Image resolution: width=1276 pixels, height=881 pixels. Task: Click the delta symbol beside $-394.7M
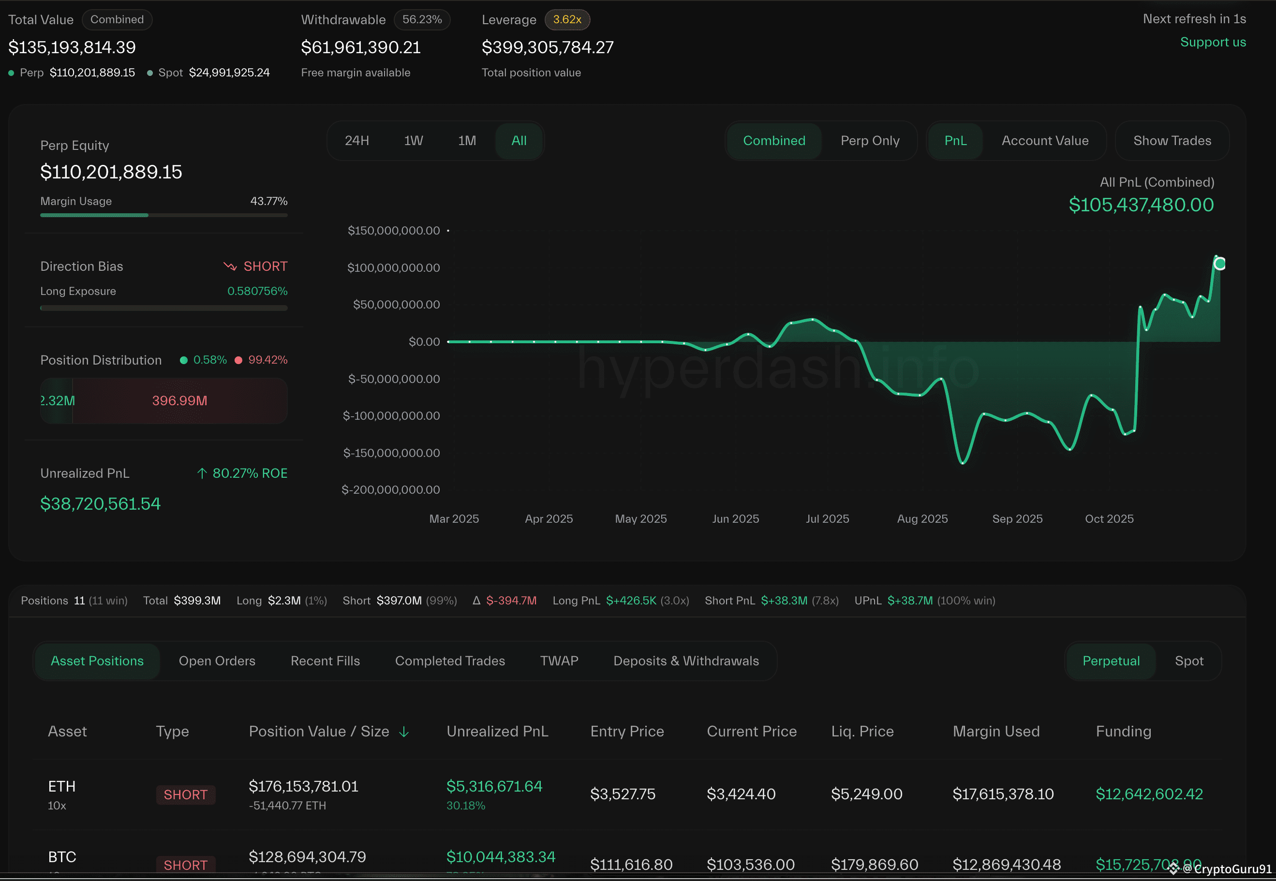476,601
